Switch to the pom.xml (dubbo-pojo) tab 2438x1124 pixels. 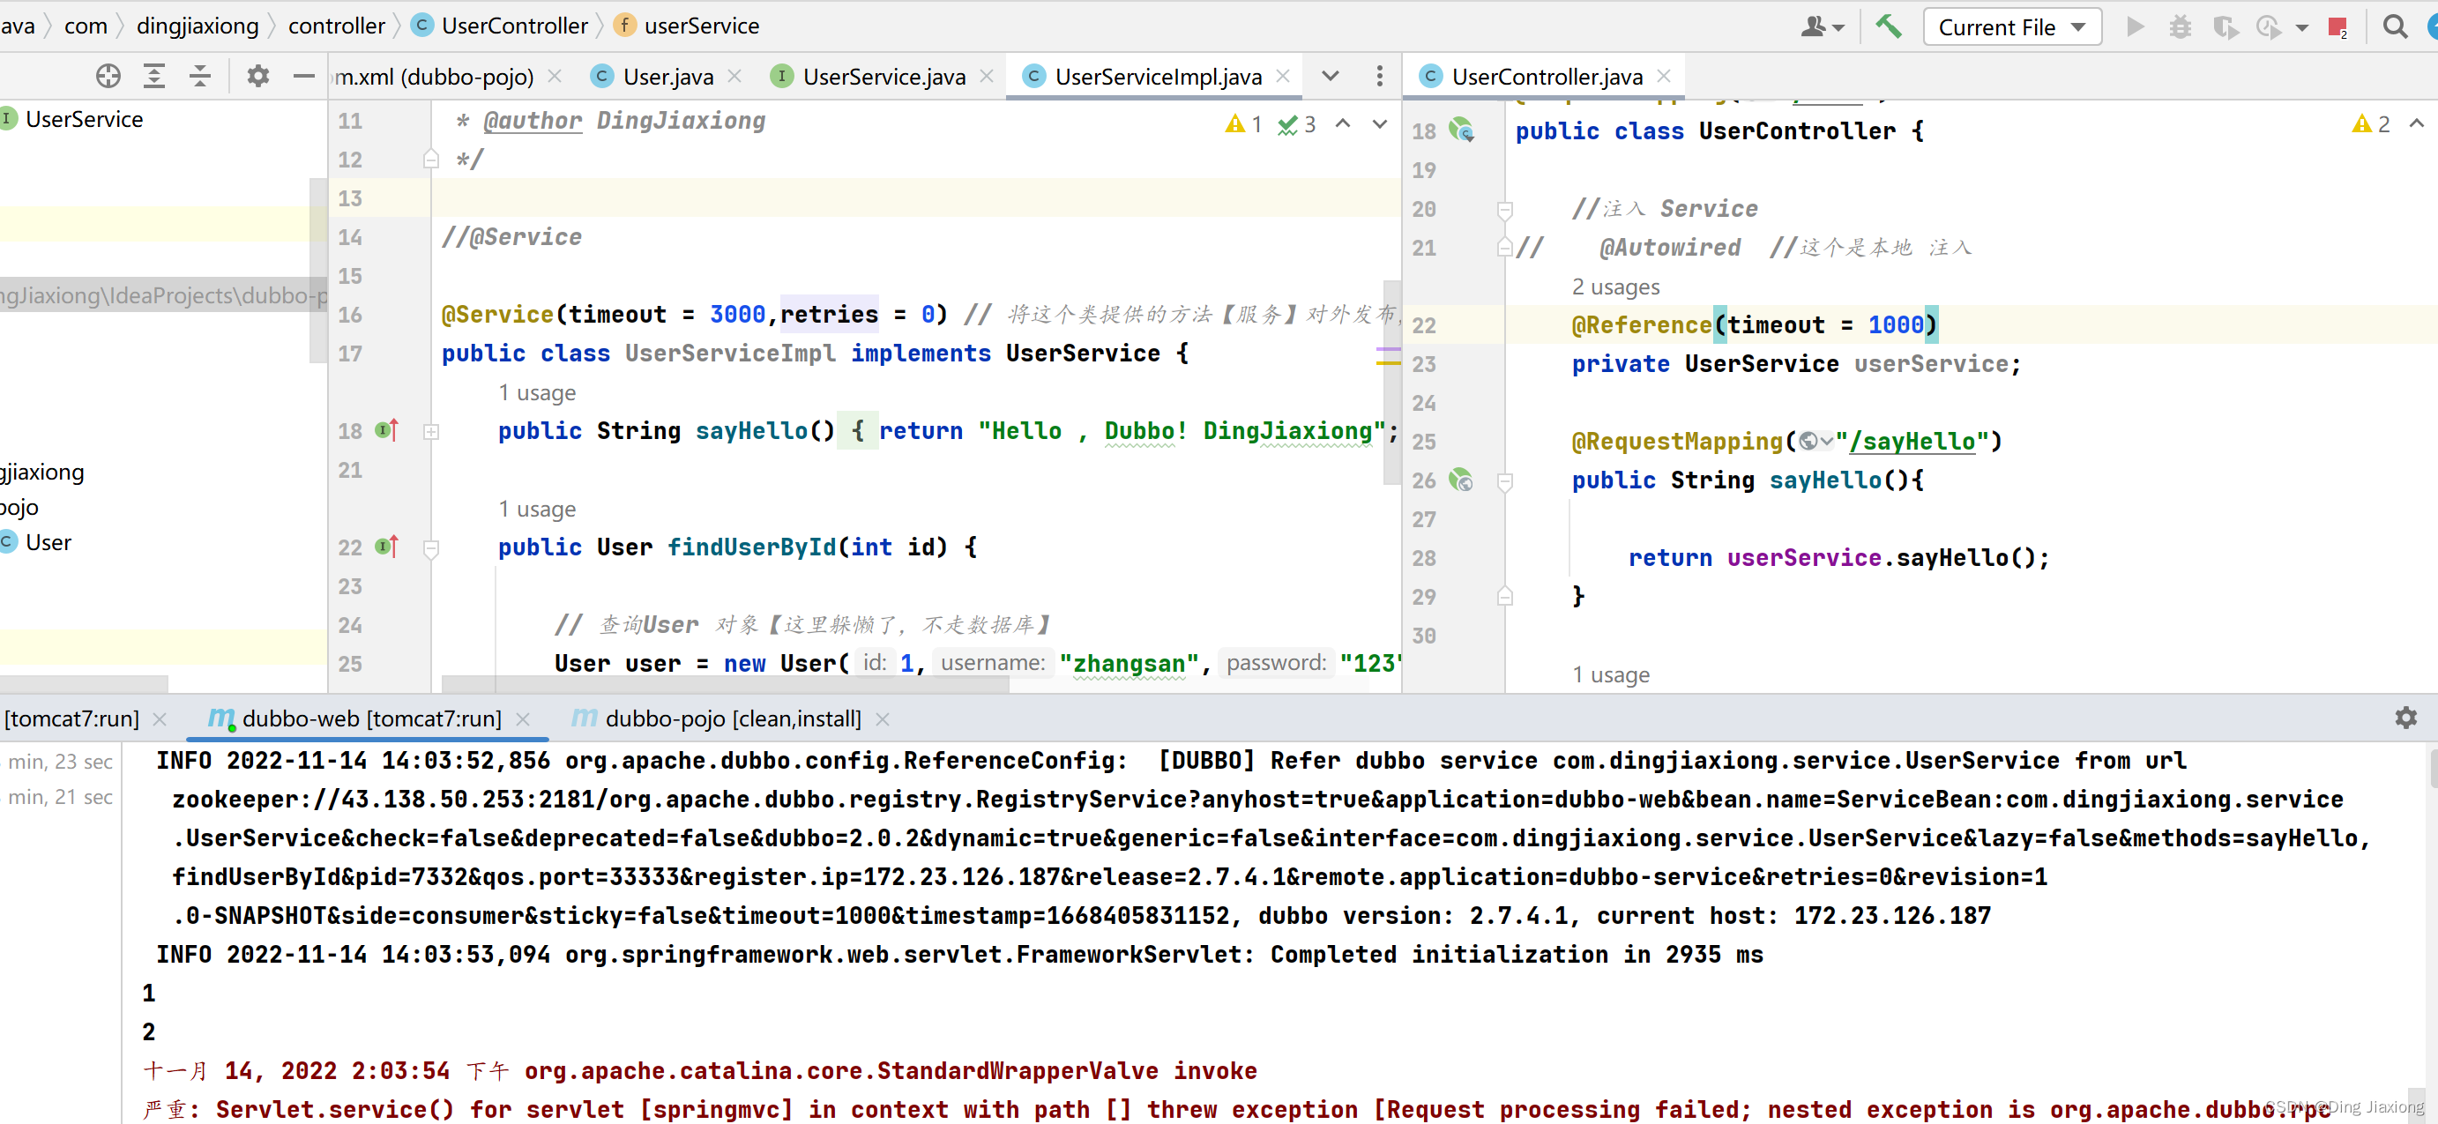(435, 77)
